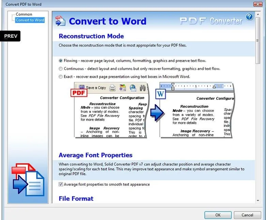Click the large PDF-to-Word sidebar logo
This screenshot has height=220, width=267.
(28, 180)
